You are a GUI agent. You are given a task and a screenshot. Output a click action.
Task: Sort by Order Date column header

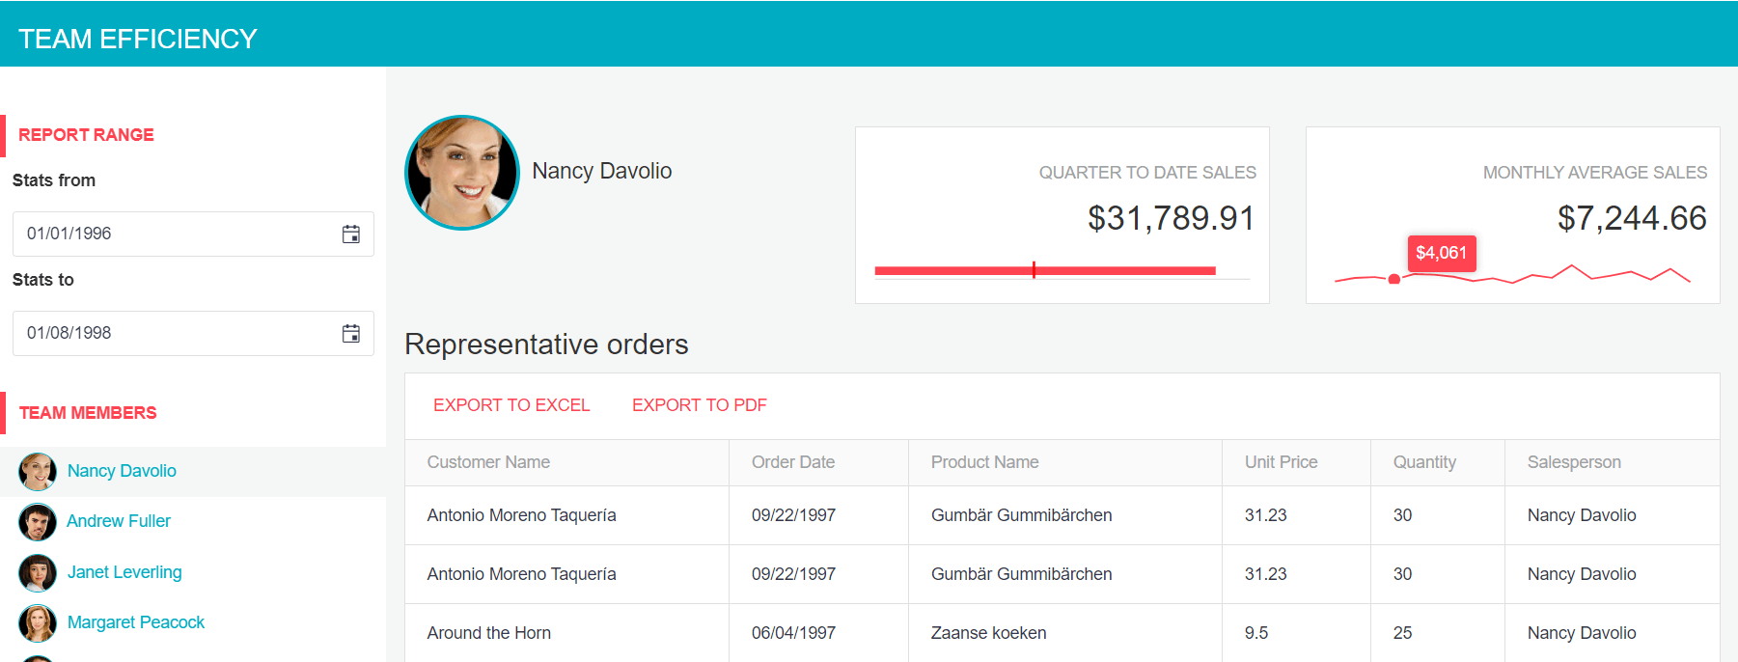[x=793, y=462]
